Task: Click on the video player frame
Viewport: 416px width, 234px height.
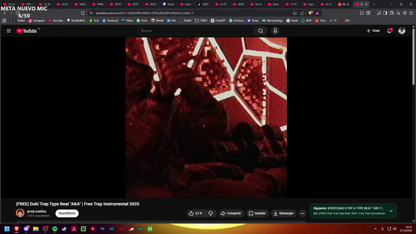Action: (206, 117)
